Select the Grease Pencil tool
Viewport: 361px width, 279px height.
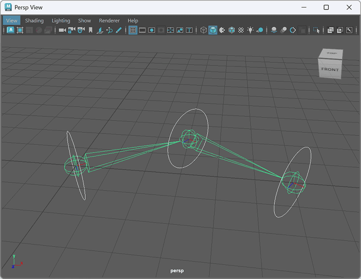click(119, 30)
